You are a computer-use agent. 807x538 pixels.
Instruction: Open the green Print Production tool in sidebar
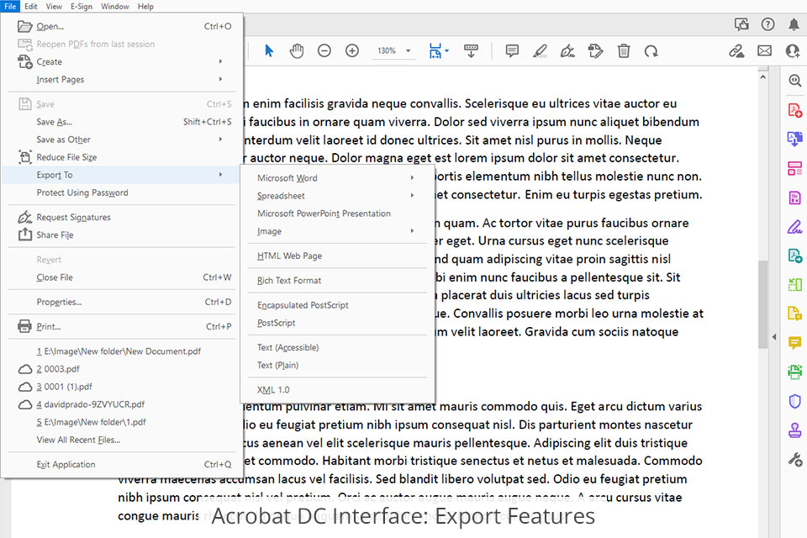795,372
